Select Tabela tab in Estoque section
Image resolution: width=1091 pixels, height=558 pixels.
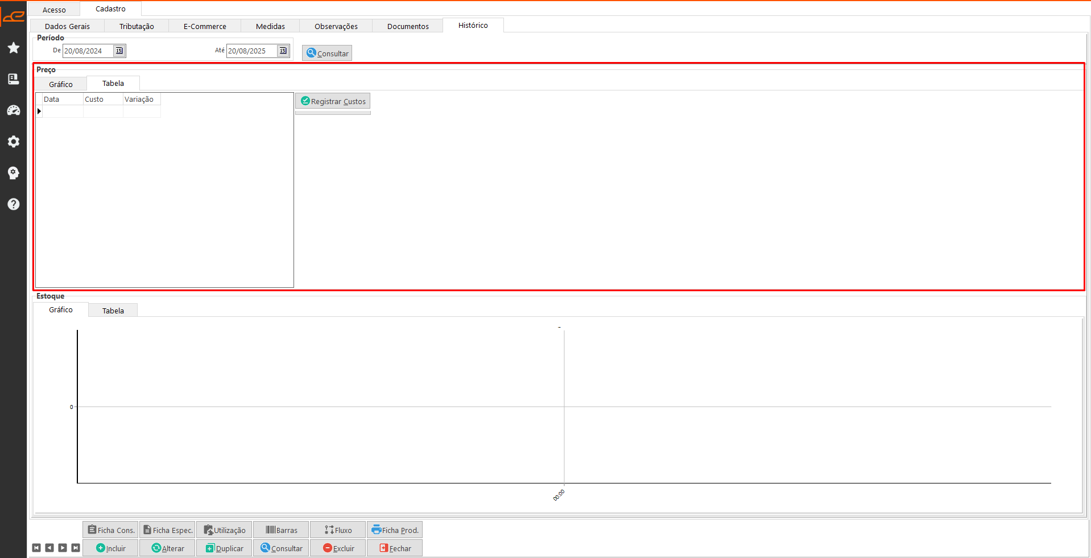coord(113,311)
